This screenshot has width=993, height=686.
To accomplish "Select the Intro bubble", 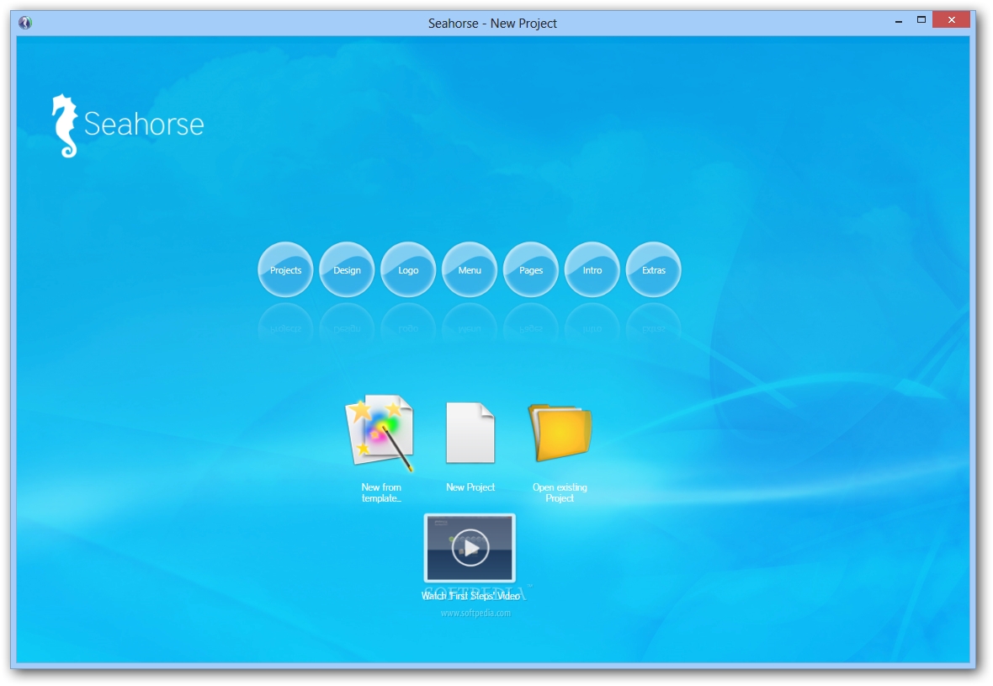I will point(592,270).
